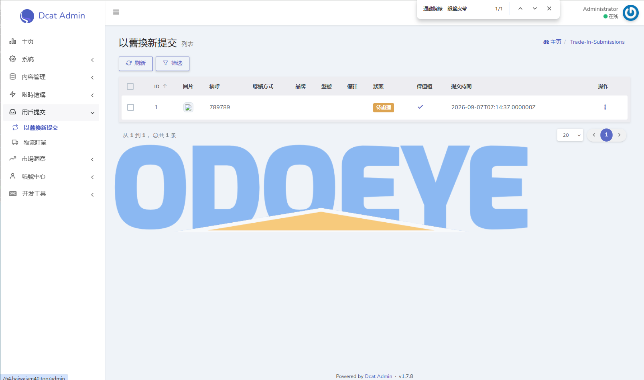Screen dimensions: 644x380
Task: Click the 待處理 status badge
Action: coord(384,108)
